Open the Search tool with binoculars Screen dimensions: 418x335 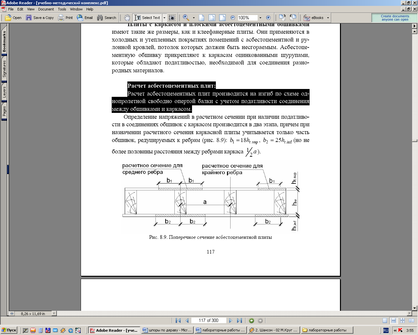106,18
